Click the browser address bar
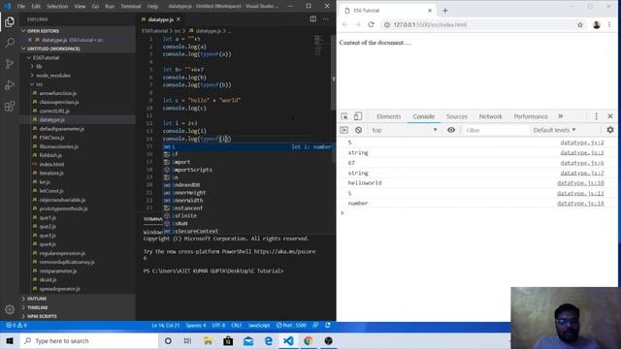Image resolution: width=621 pixels, height=349 pixels. 477,24
